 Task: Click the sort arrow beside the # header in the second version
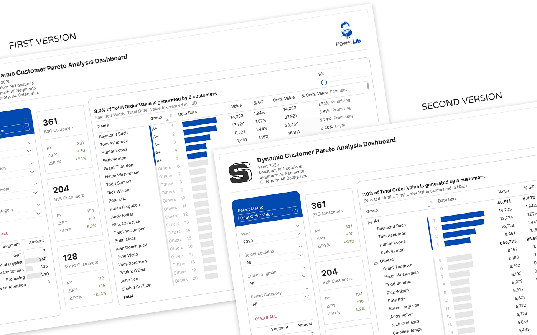[429, 206]
